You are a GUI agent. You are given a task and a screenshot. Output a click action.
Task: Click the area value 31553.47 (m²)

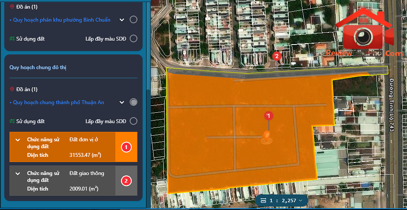point(85,155)
